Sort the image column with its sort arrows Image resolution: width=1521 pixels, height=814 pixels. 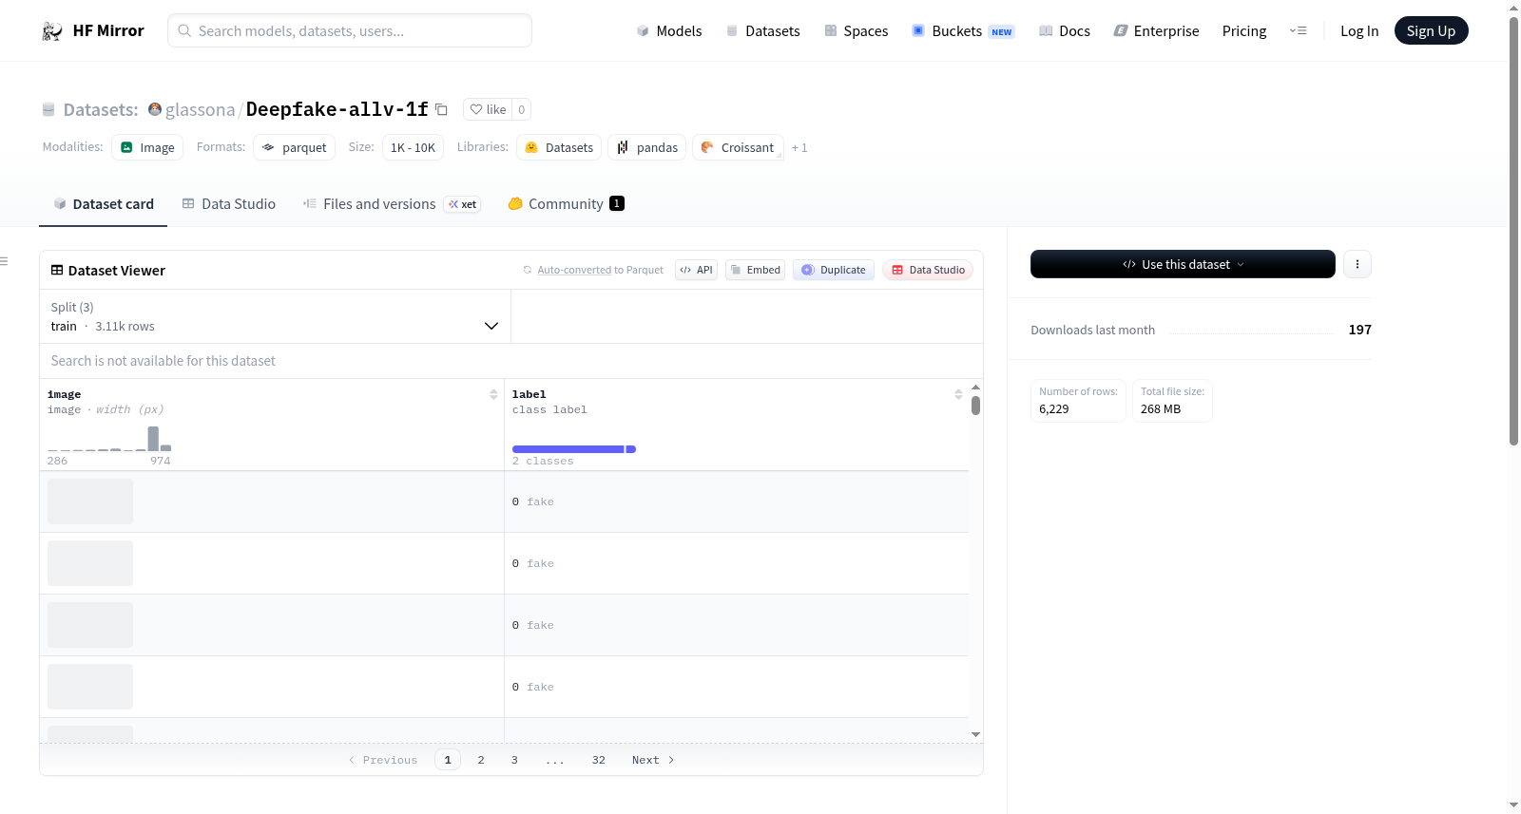493,394
